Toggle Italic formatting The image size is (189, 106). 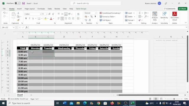point(30,18)
